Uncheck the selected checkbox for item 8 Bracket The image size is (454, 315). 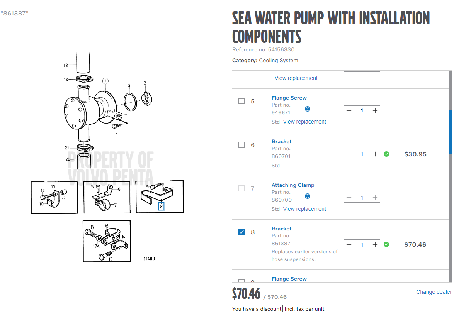click(241, 232)
